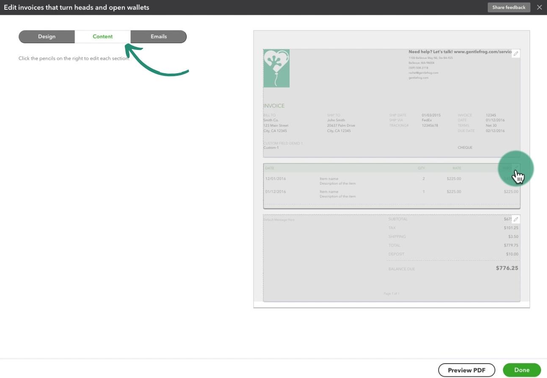
Task: Select the frog logo on the invoice
Action: click(x=276, y=68)
